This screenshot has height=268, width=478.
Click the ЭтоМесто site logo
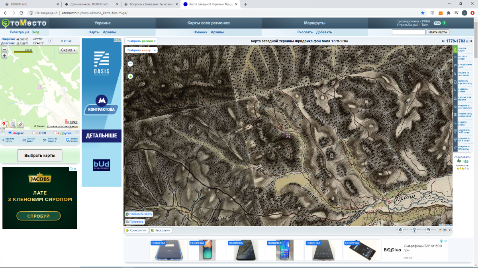point(24,23)
